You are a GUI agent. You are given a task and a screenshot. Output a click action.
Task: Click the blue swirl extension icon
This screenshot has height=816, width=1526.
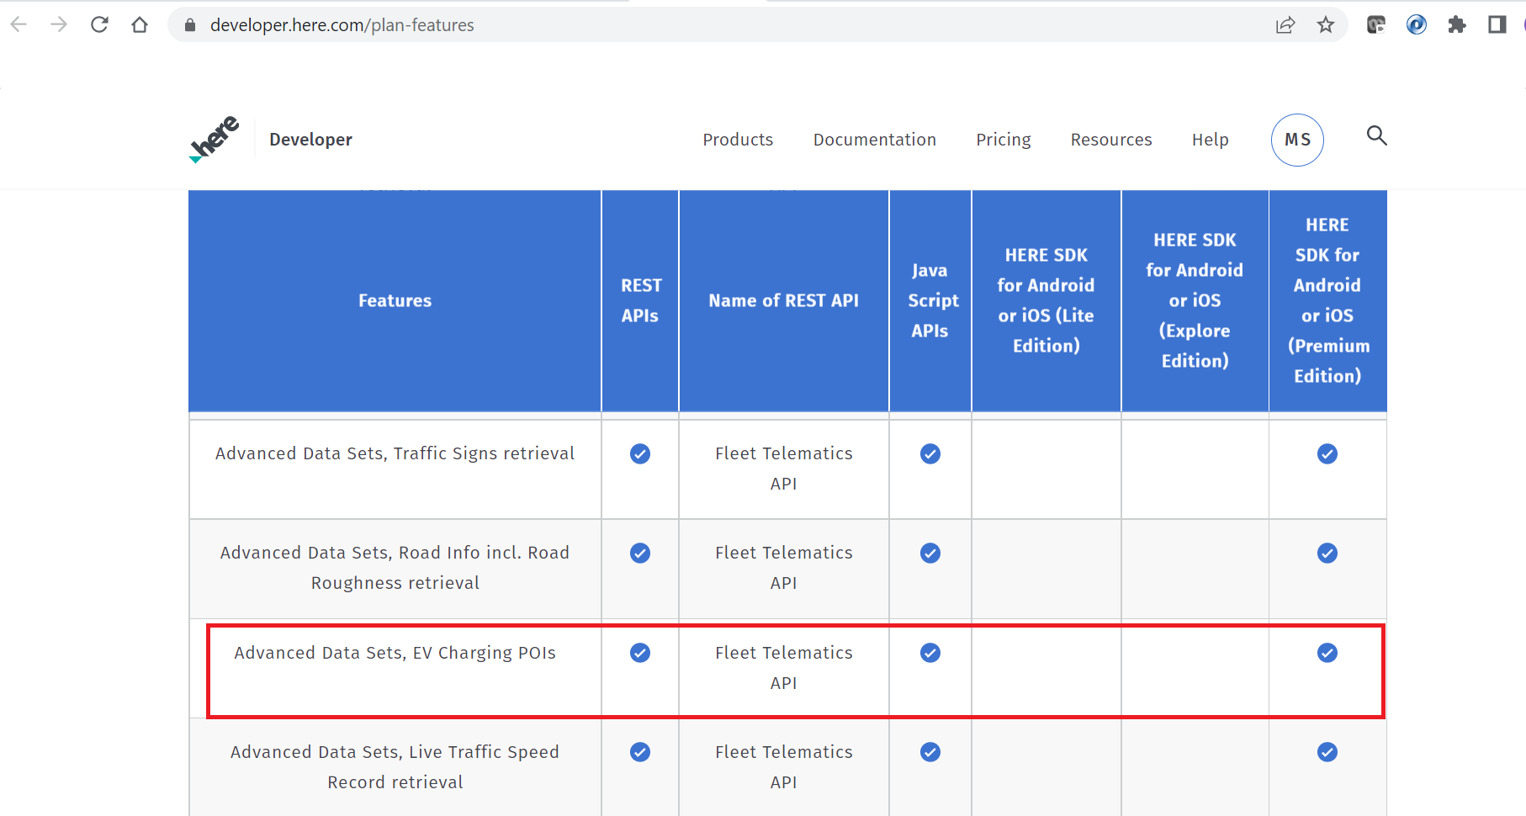pos(1417,25)
